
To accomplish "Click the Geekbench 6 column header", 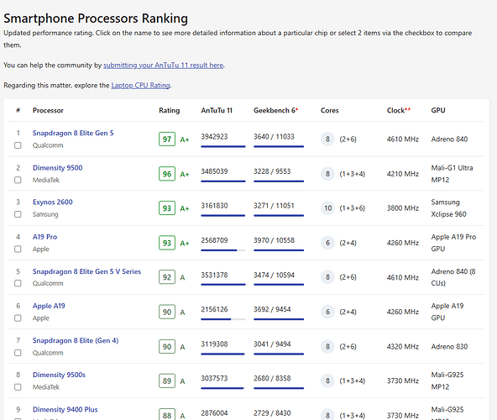I will [x=275, y=110].
